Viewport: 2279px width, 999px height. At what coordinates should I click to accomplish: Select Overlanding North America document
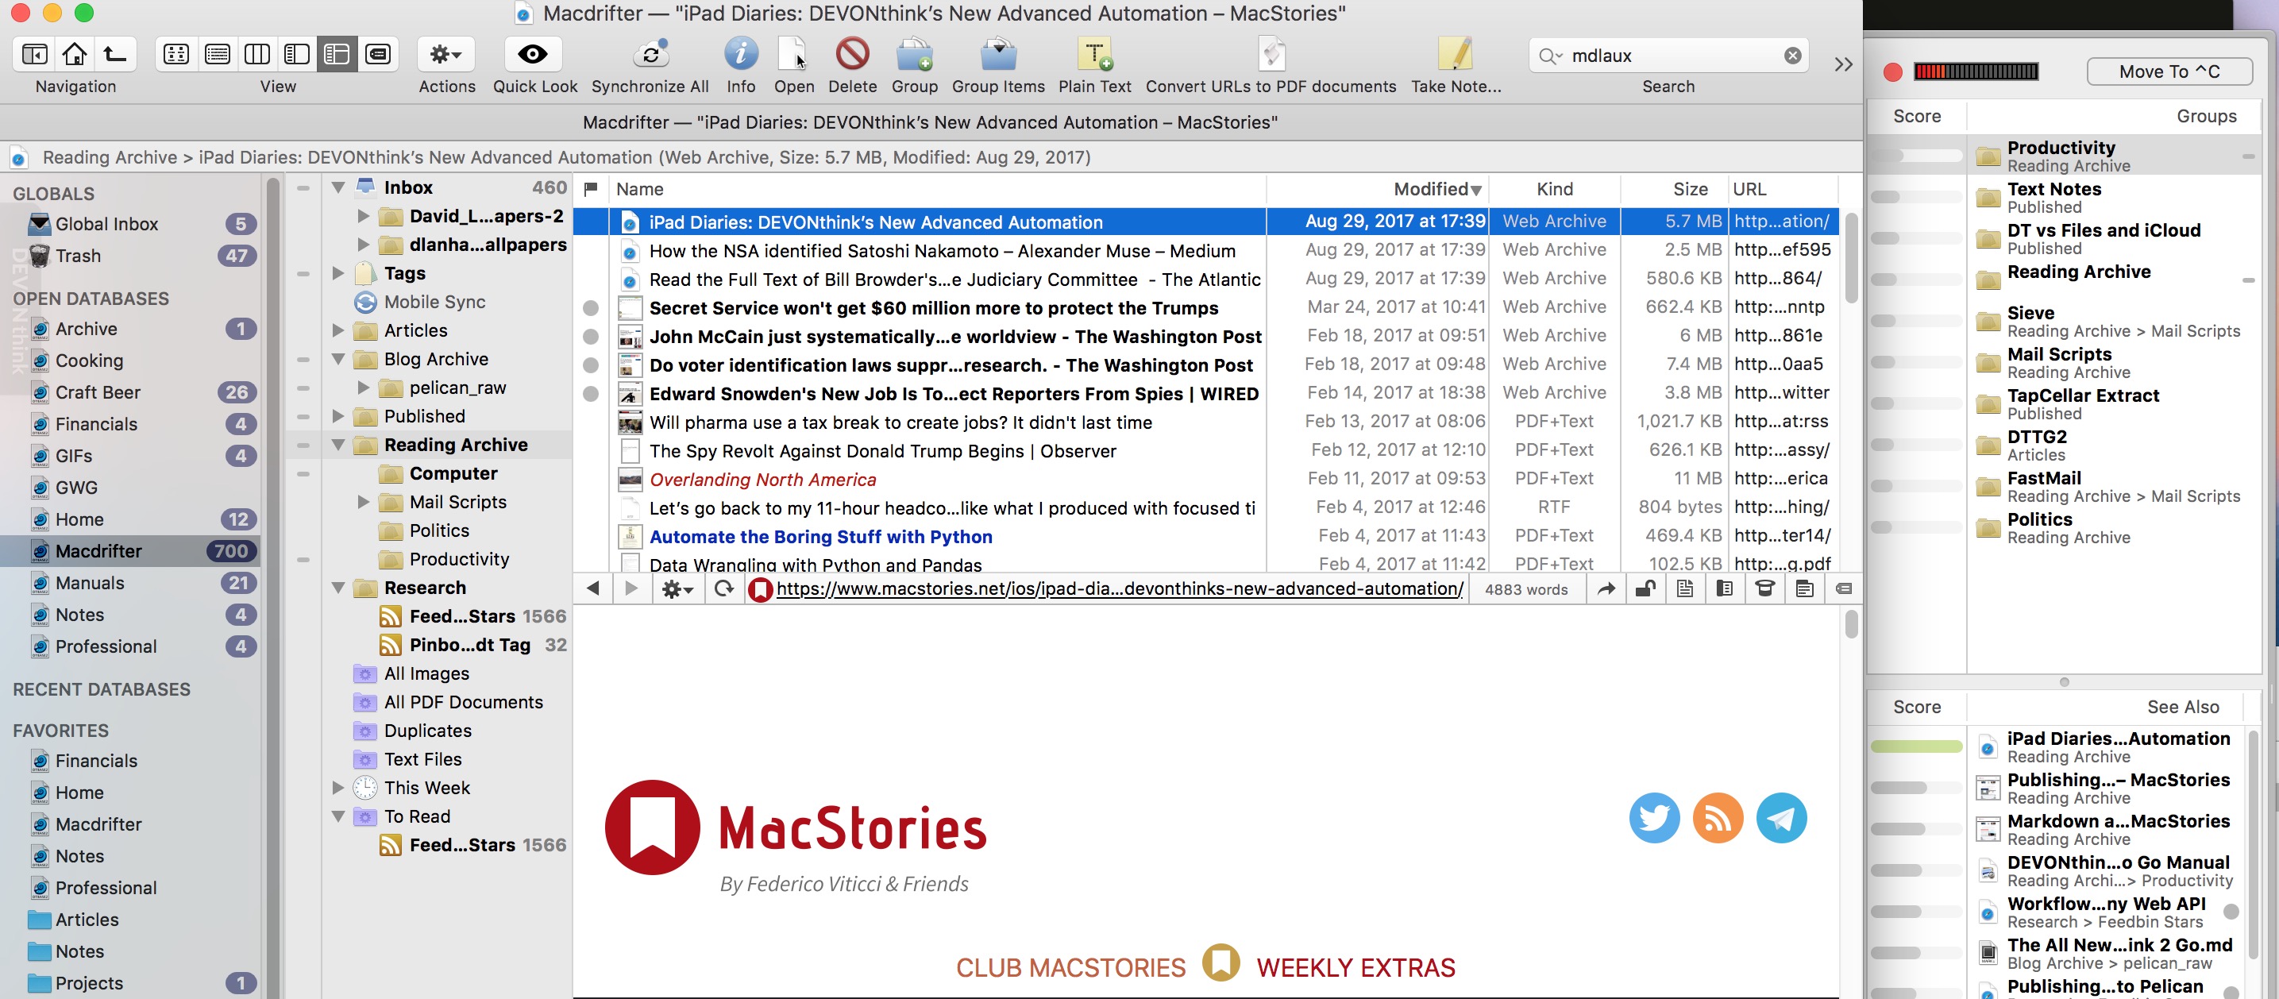pyautogui.click(x=762, y=480)
